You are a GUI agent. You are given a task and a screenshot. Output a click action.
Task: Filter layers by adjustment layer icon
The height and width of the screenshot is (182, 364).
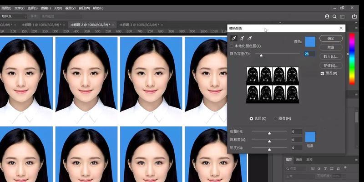coord(319,168)
